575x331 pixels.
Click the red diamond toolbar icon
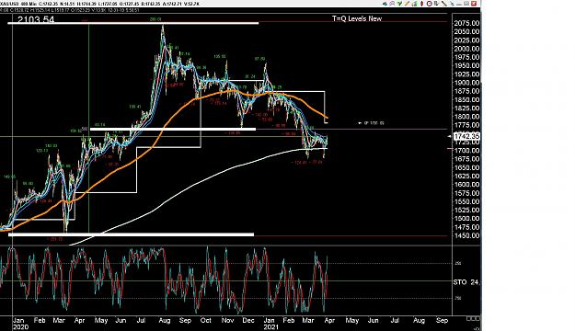pos(421,4)
